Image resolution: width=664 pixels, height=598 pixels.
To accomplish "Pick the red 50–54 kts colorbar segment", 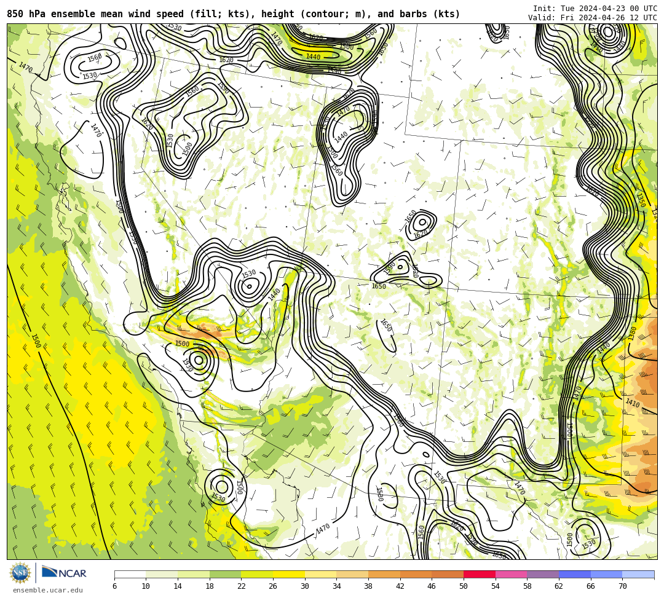I will click(480, 574).
